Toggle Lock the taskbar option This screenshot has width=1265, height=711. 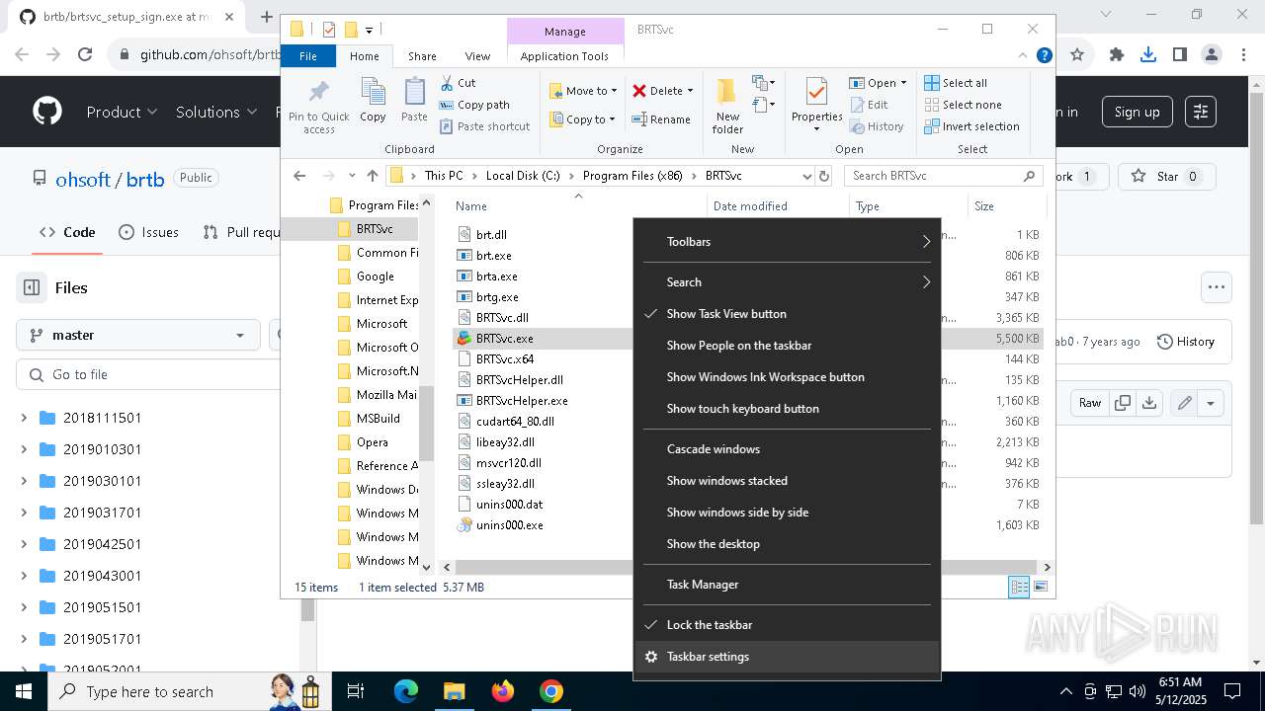coord(787,625)
